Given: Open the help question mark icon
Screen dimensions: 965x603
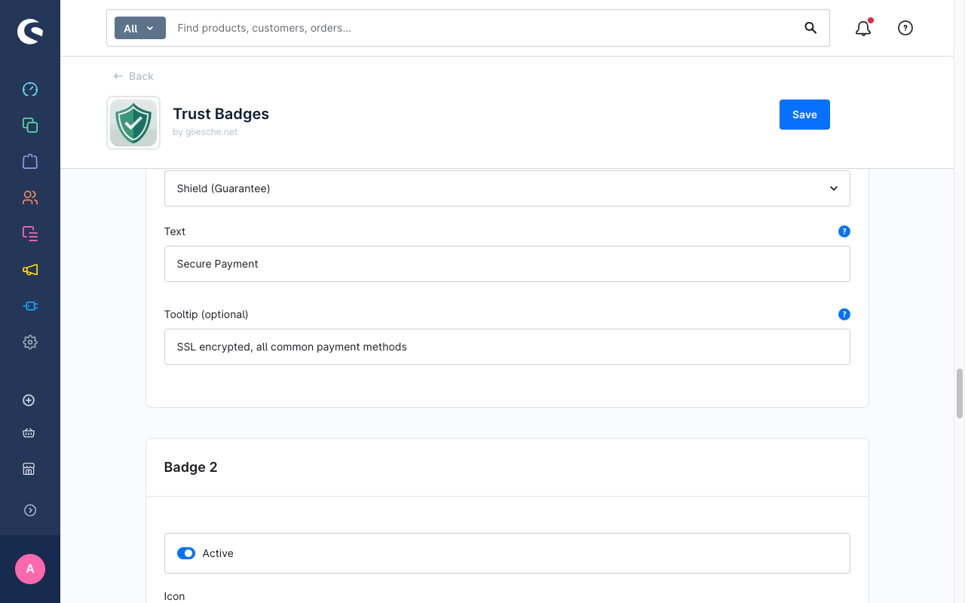Looking at the screenshot, I should (x=905, y=28).
